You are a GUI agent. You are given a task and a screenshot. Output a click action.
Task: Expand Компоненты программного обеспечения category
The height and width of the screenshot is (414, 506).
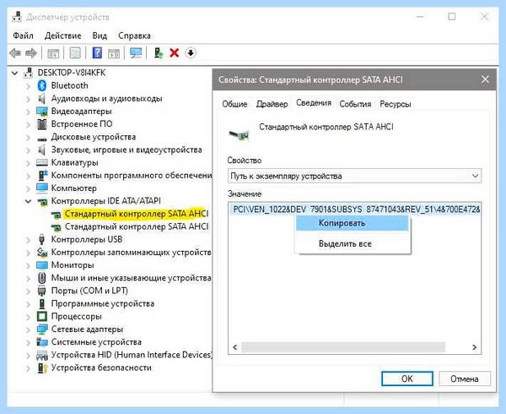[28, 176]
